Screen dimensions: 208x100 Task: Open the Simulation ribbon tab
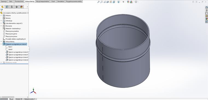click(61, 1)
